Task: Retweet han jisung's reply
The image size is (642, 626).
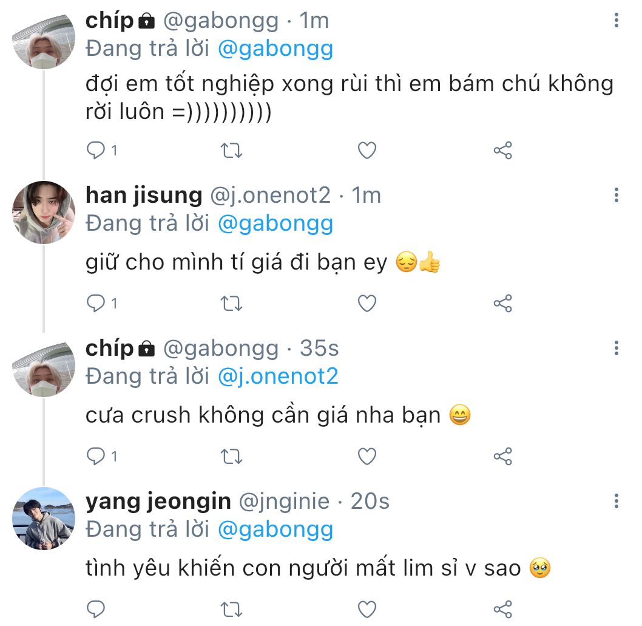Action: click(229, 302)
